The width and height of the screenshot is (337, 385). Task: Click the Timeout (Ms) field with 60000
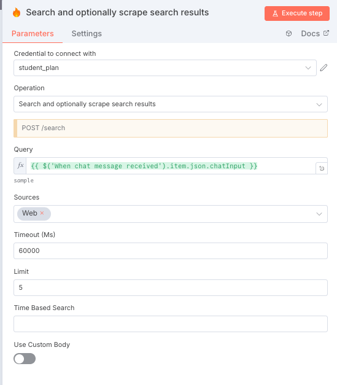[x=171, y=251]
